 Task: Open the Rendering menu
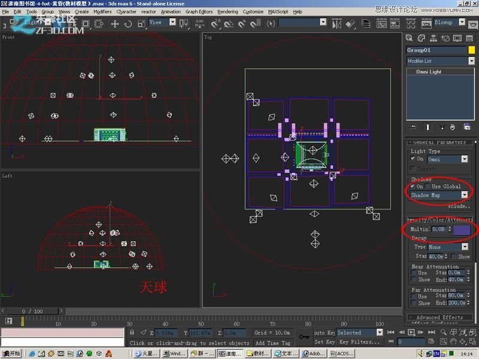click(228, 11)
